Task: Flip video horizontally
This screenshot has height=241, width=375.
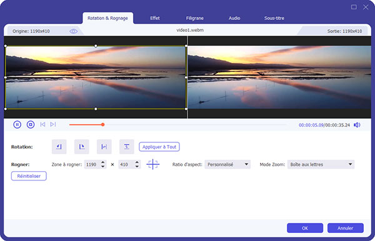Action: click(104, 147)
